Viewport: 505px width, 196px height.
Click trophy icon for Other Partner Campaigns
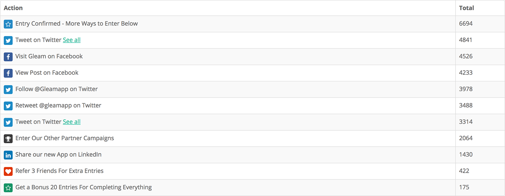8,139
